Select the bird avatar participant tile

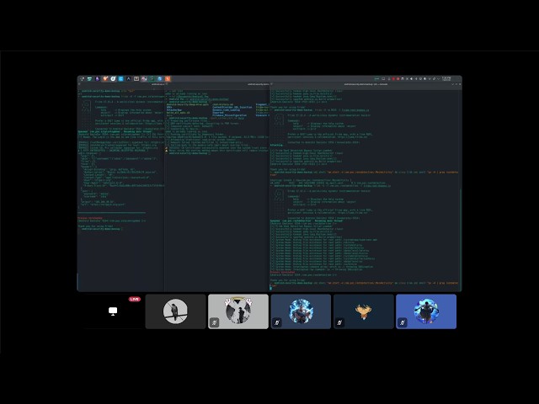[175, 311]
